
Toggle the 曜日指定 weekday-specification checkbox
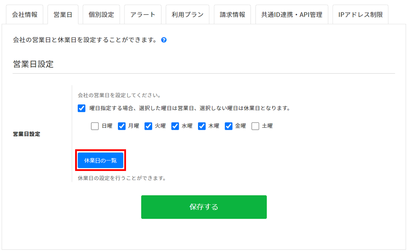82,108
